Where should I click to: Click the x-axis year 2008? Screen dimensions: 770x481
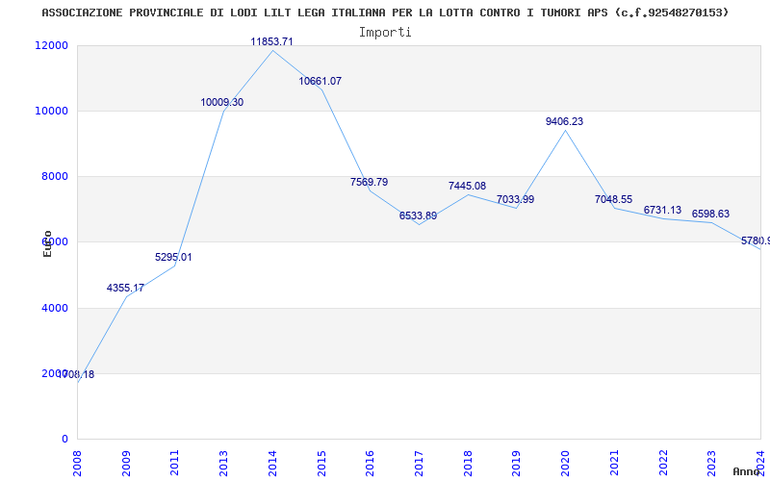click(77, 463)
